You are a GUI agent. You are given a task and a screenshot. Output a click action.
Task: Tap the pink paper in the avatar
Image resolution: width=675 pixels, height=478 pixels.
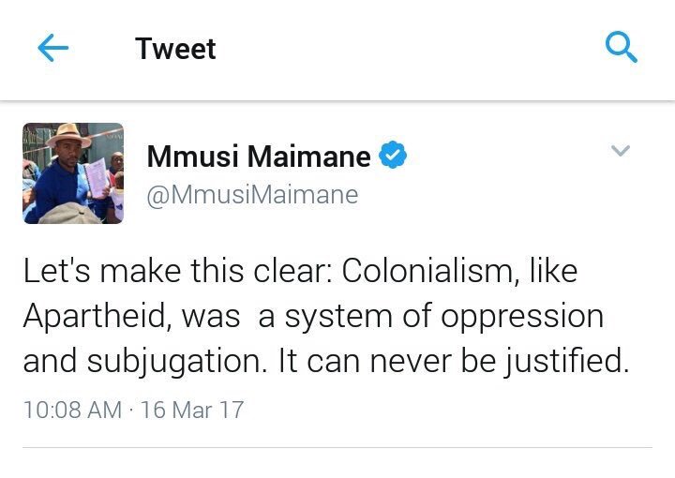click(x=97, y=177)
